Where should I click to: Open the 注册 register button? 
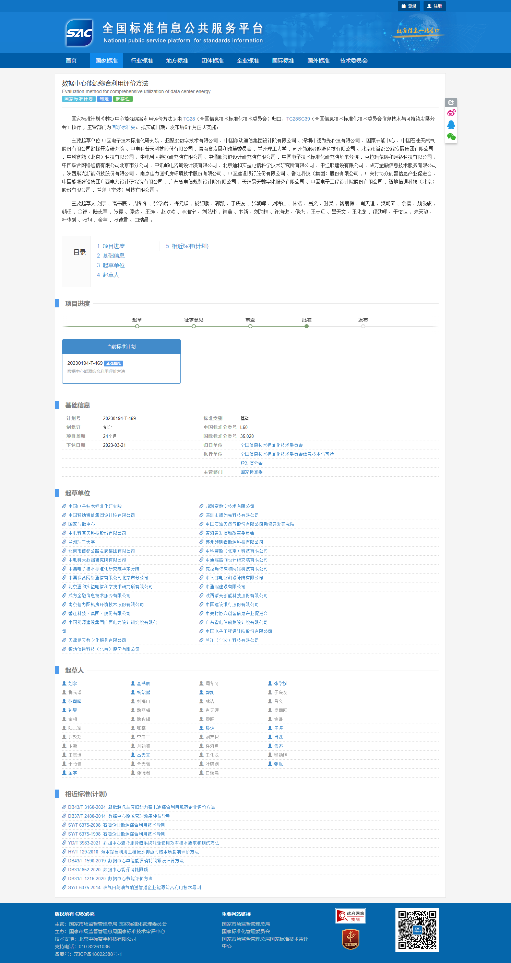point(435,6)
